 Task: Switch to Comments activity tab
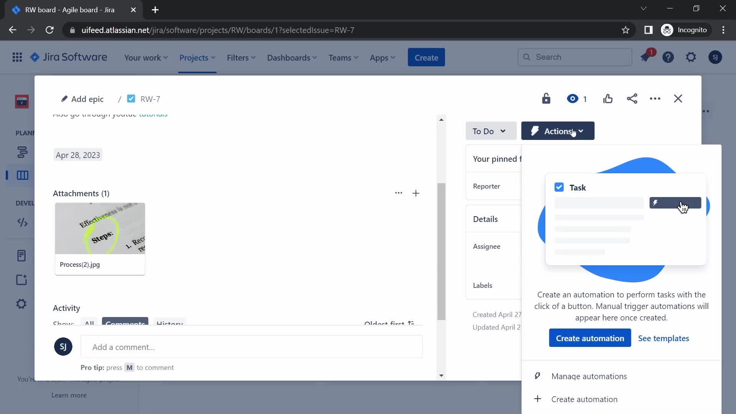pyautogui.click(x=125, y=321)
